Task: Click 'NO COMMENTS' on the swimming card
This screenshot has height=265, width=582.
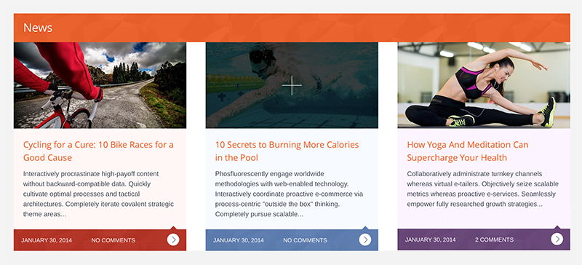Action: 305,240
